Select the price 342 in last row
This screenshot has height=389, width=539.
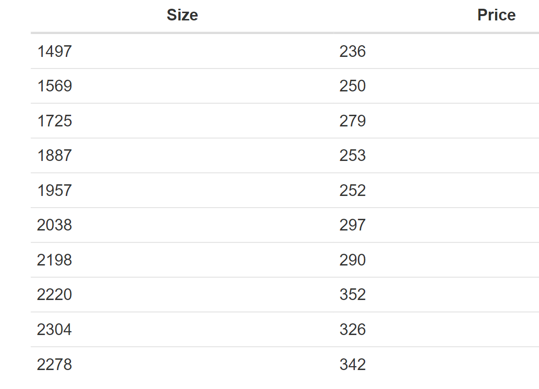tap(353, 364)
